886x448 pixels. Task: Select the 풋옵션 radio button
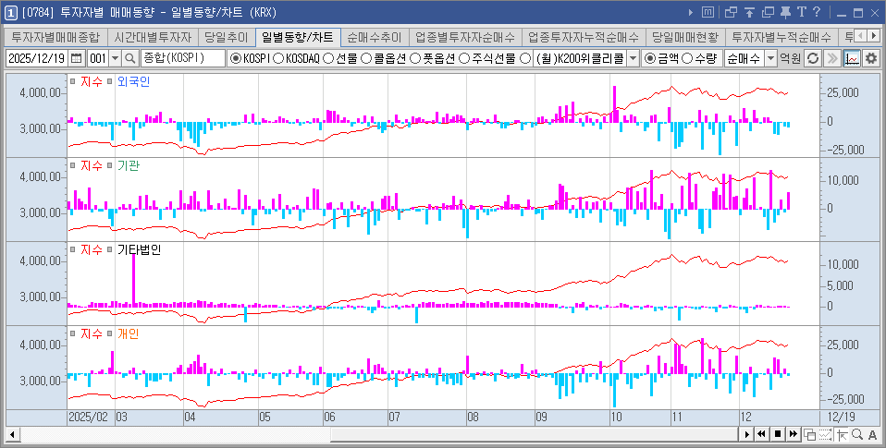tap(414, 59)
